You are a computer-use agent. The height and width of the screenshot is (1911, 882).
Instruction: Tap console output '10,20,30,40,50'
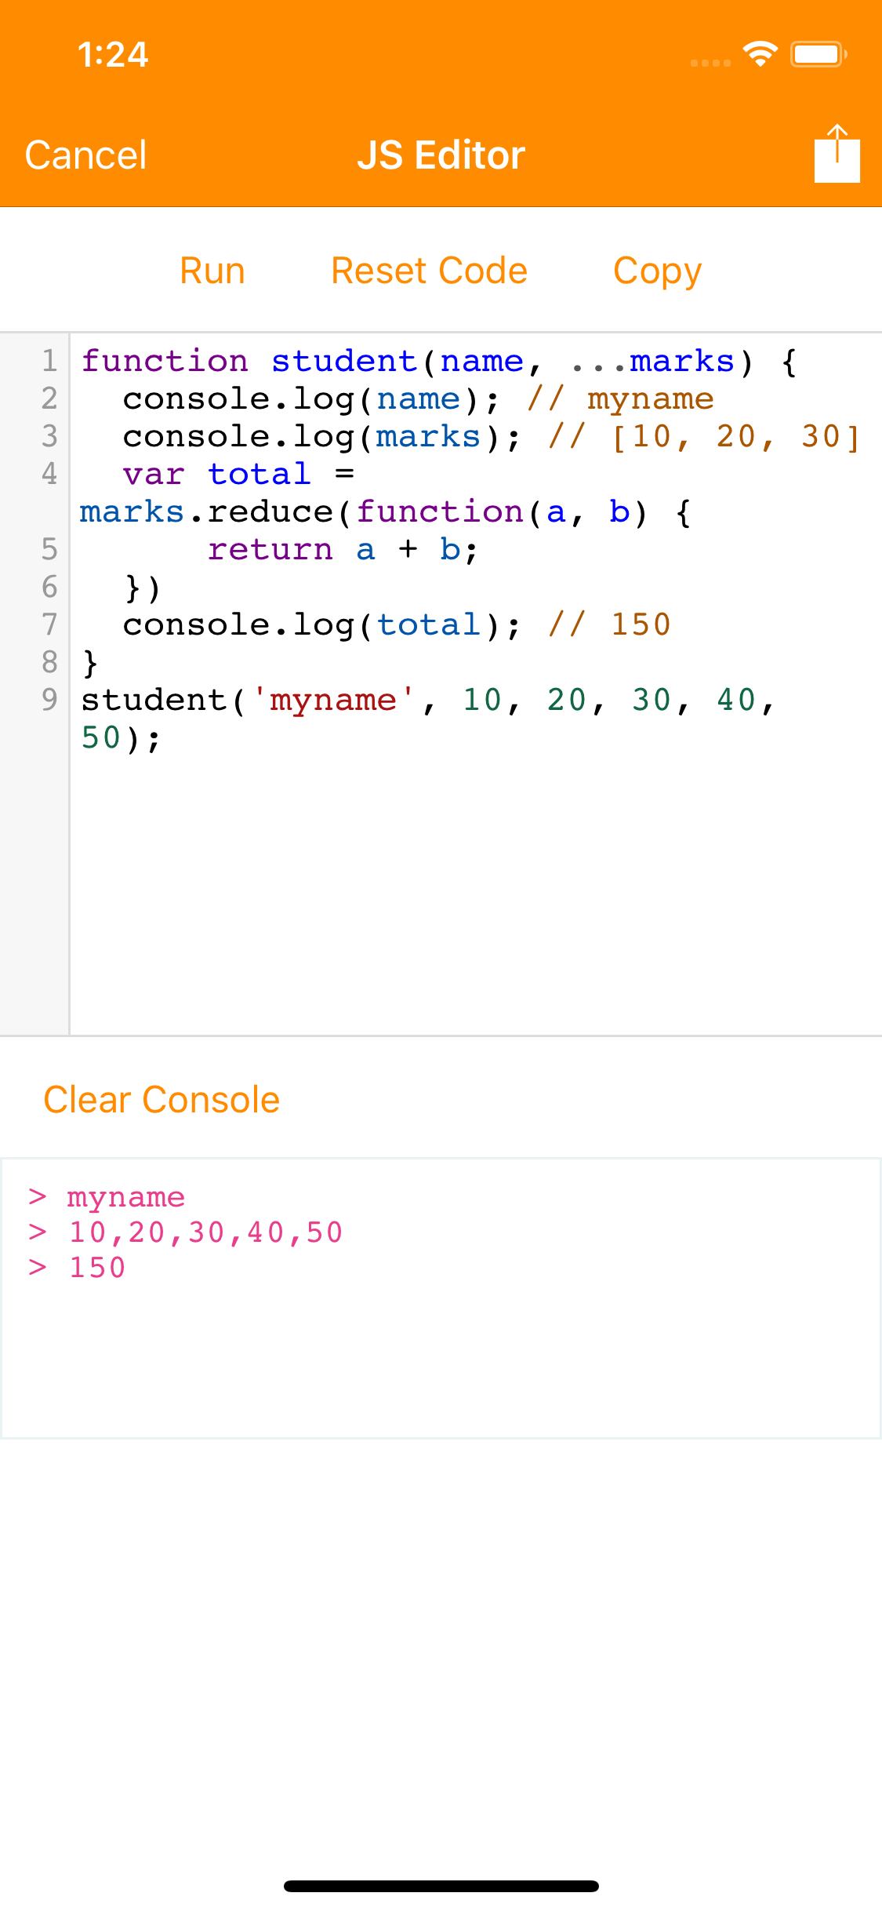[x=206, y=1232]
